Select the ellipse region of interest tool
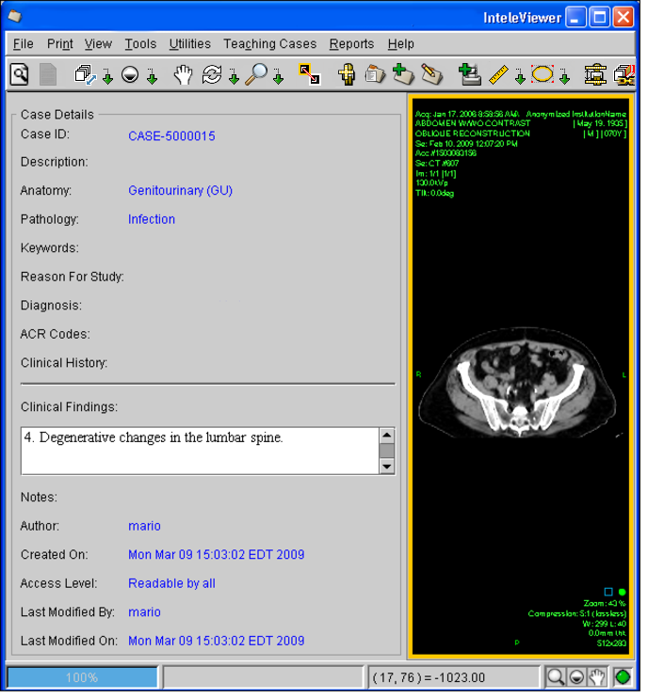The height and width of the screenshot is (698, 648). coord(543,74)
